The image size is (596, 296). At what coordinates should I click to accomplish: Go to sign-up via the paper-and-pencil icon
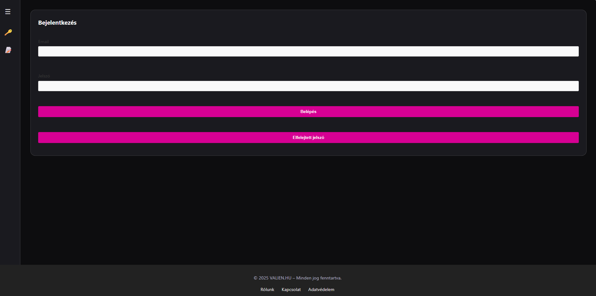click(8, 50)
